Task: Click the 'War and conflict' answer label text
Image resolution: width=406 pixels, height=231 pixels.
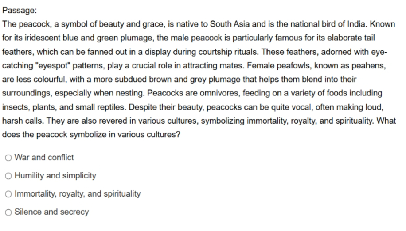Action: click(44, 157)
